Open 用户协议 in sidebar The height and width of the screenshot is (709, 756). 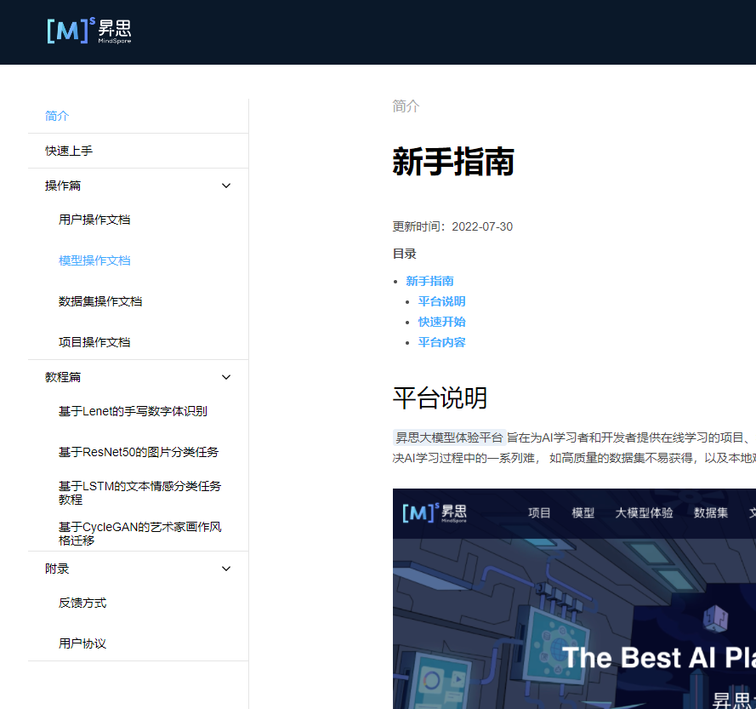(82, 643)
